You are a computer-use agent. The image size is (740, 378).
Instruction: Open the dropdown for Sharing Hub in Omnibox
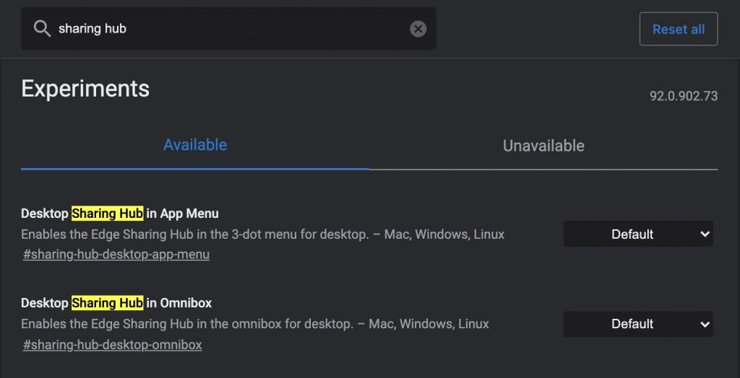[x=638, y=324]
